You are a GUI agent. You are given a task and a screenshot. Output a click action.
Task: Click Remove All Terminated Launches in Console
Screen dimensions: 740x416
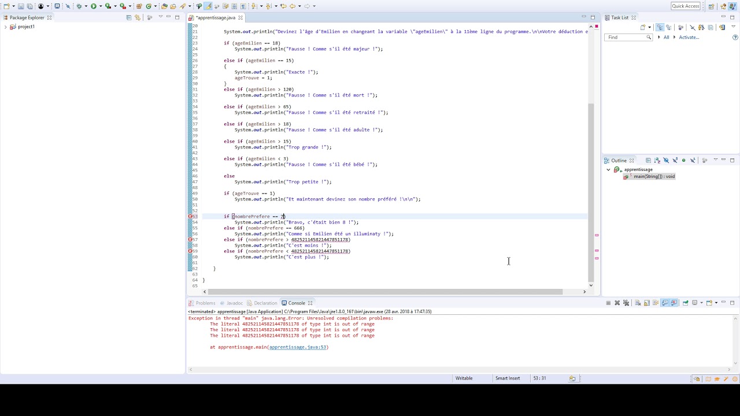pyautogui.click(x=626, y=303)
